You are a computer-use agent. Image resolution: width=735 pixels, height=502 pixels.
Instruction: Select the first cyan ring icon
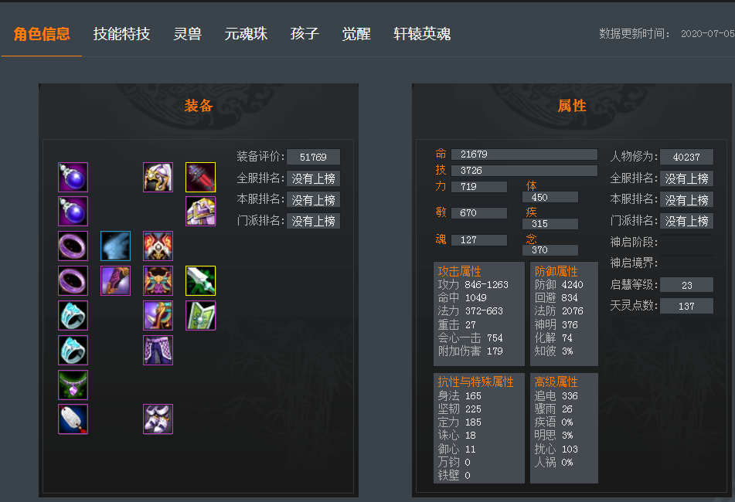click(x=73, y=315)
